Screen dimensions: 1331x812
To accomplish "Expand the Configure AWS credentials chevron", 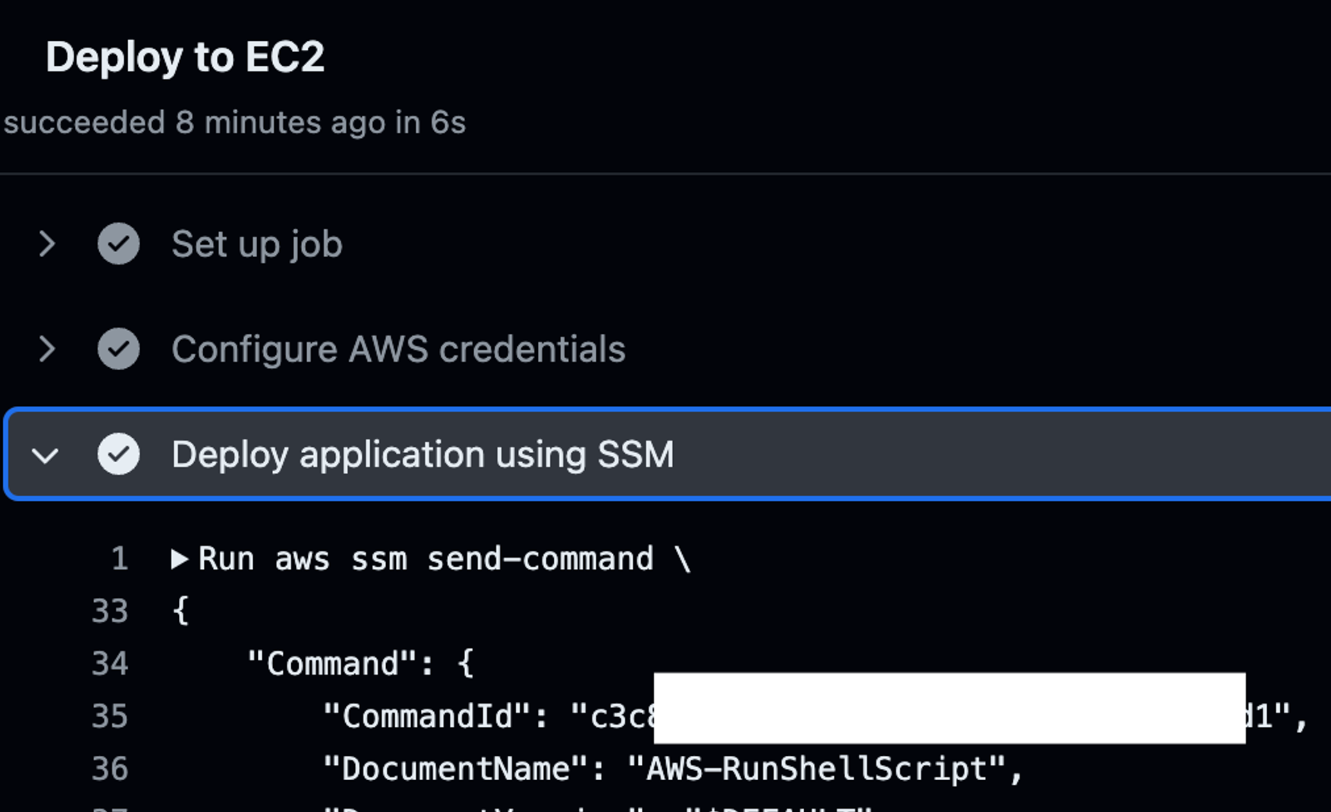I will tap(46, 349).
